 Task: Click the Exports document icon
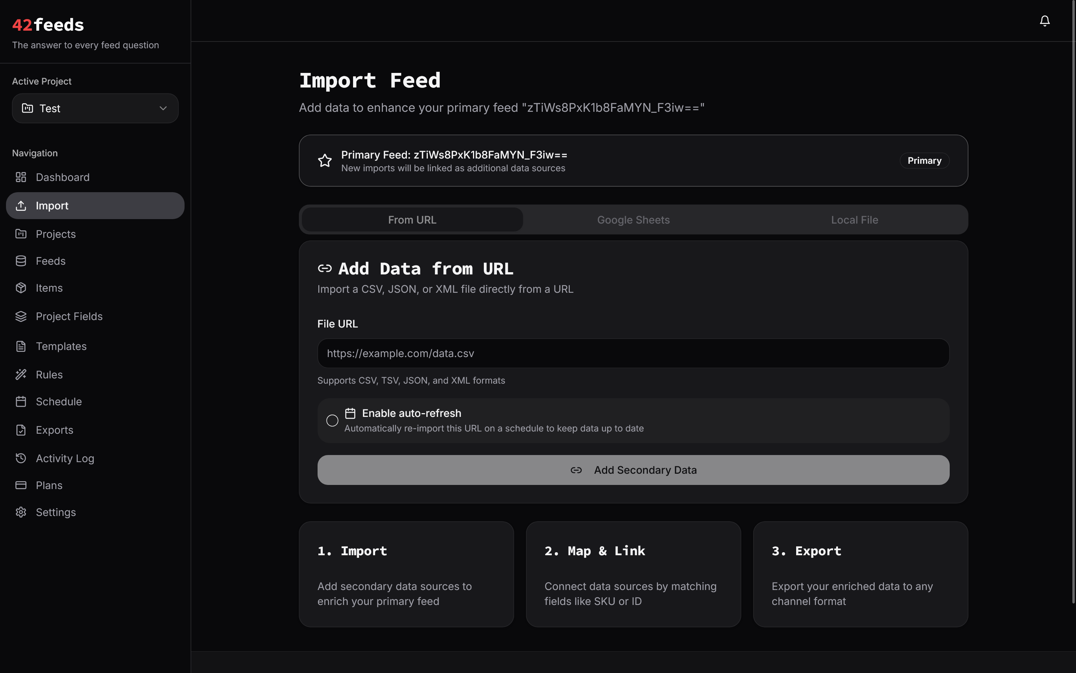click(x=21, y=430)
